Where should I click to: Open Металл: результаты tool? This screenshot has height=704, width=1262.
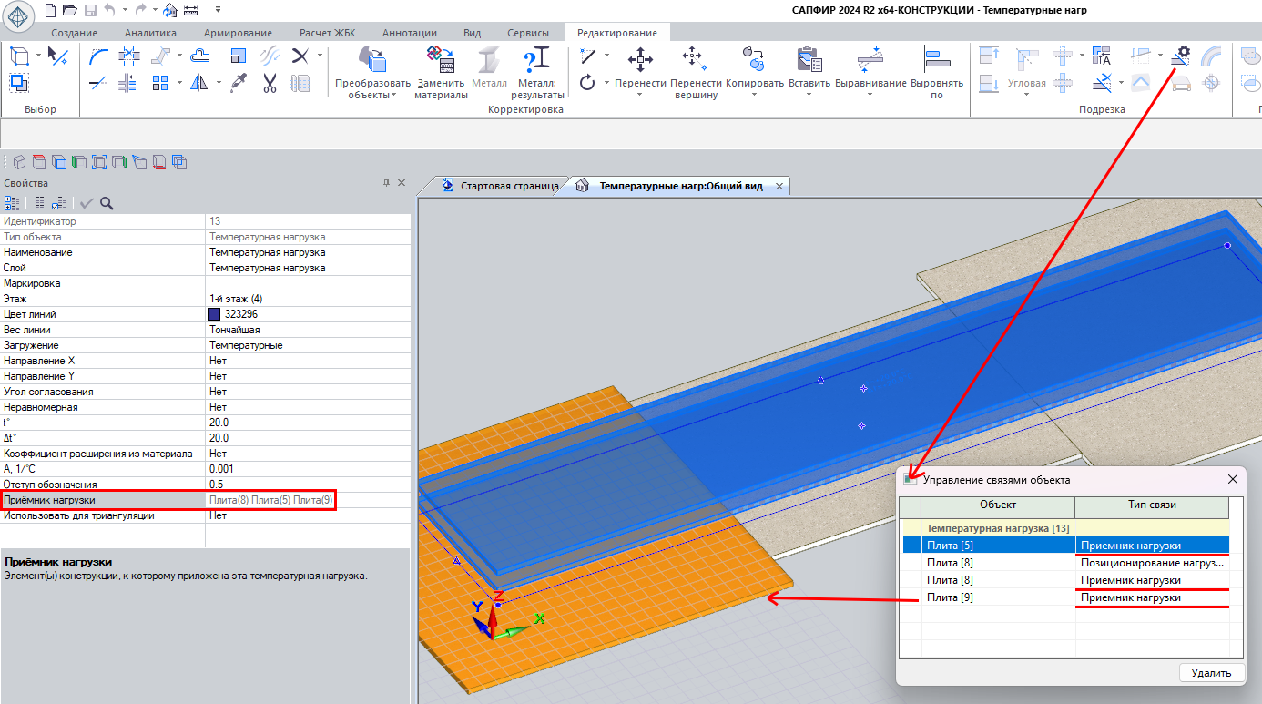[535, 61]
